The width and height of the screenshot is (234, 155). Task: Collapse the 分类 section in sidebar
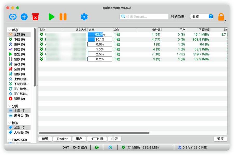(10, 106)
